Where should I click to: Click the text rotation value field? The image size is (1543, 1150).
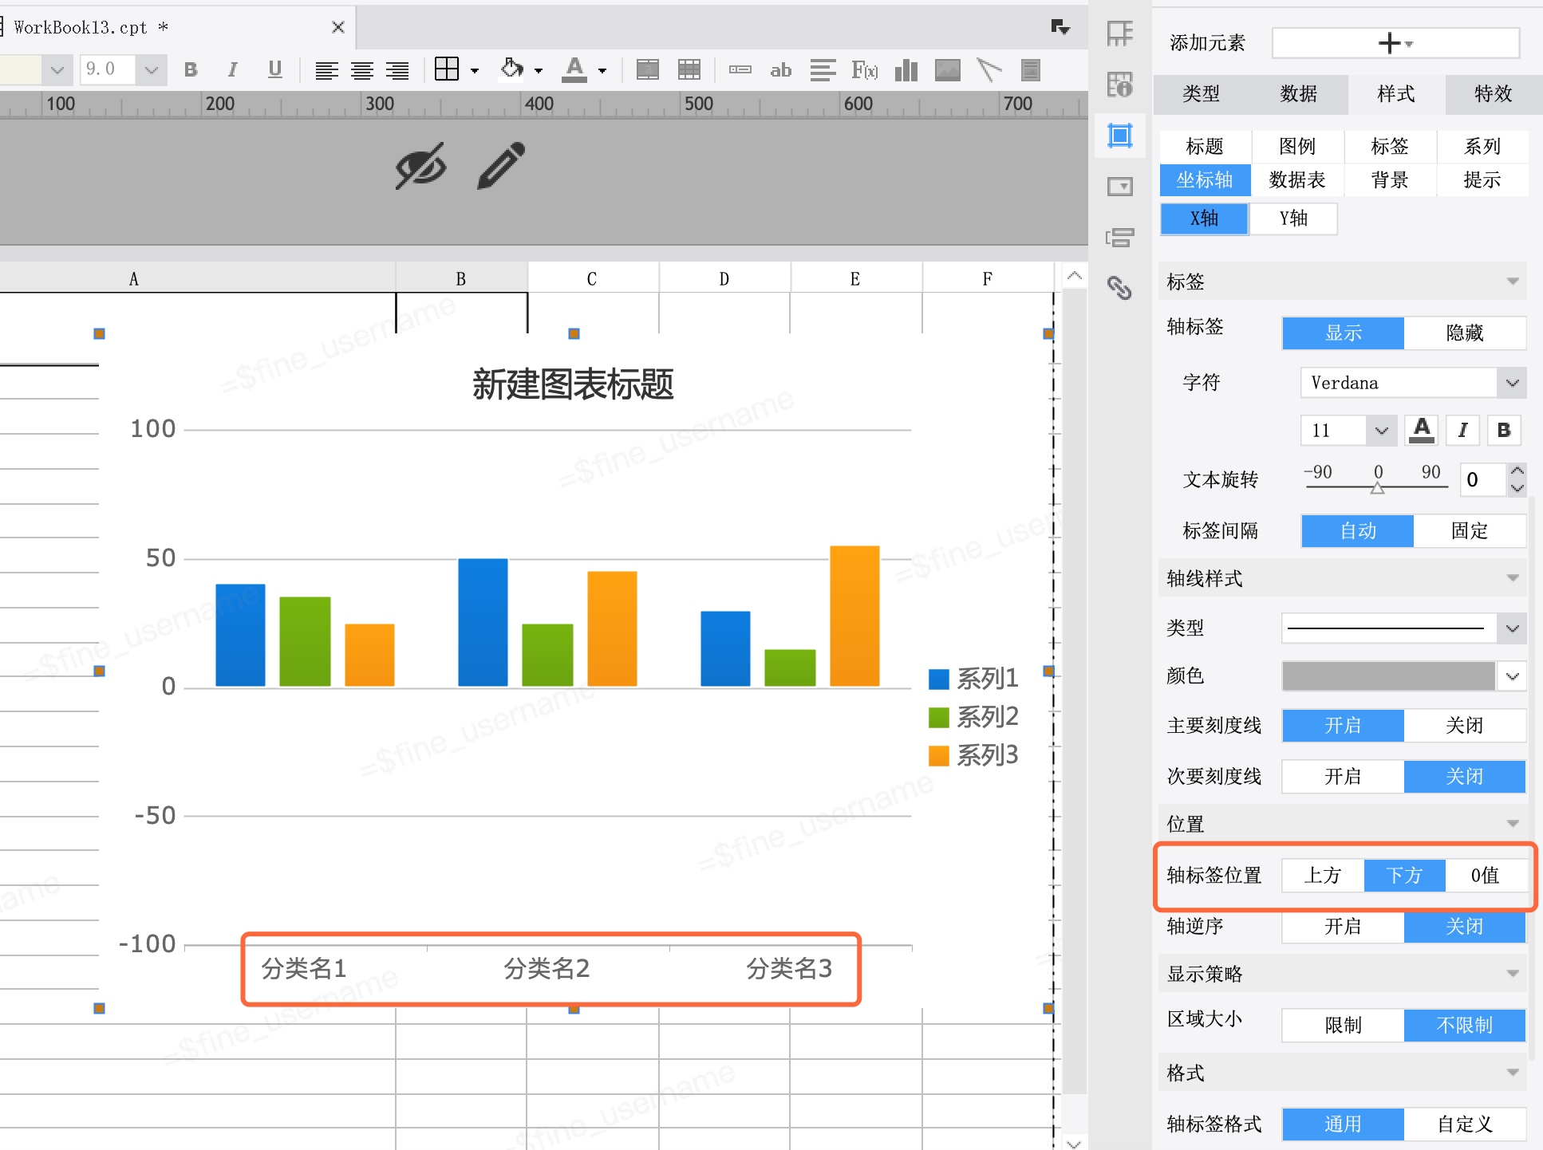pos(1483,479)
